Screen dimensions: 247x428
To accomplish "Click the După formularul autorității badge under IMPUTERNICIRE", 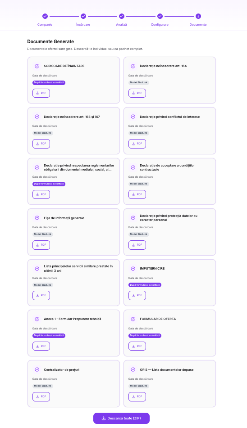I will (145, 285).
